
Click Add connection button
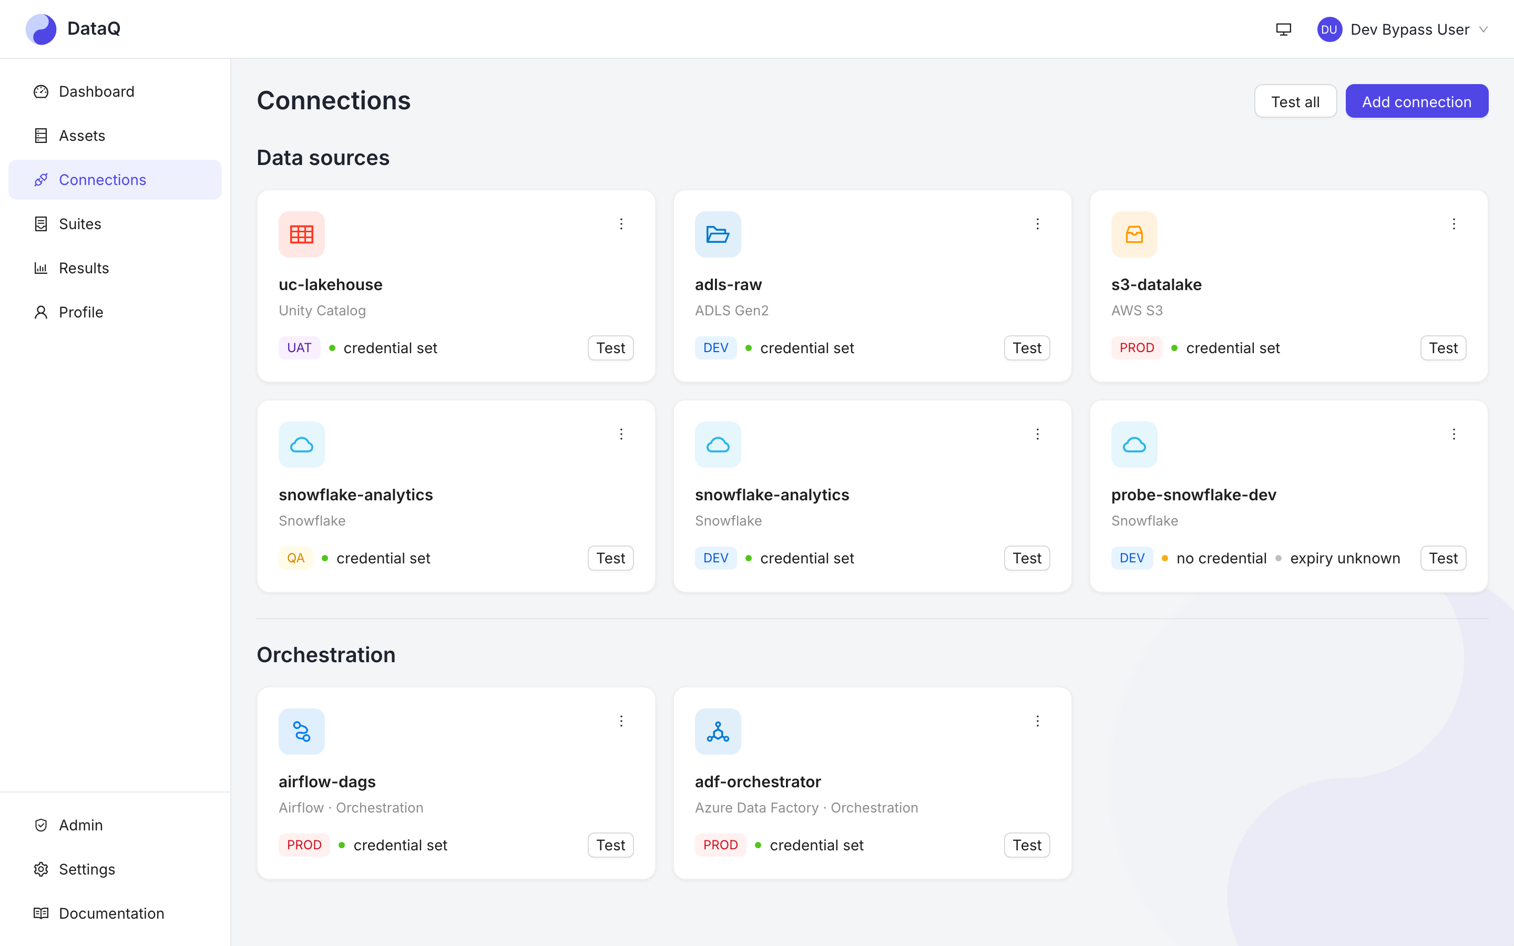[x=1416, y=101]
